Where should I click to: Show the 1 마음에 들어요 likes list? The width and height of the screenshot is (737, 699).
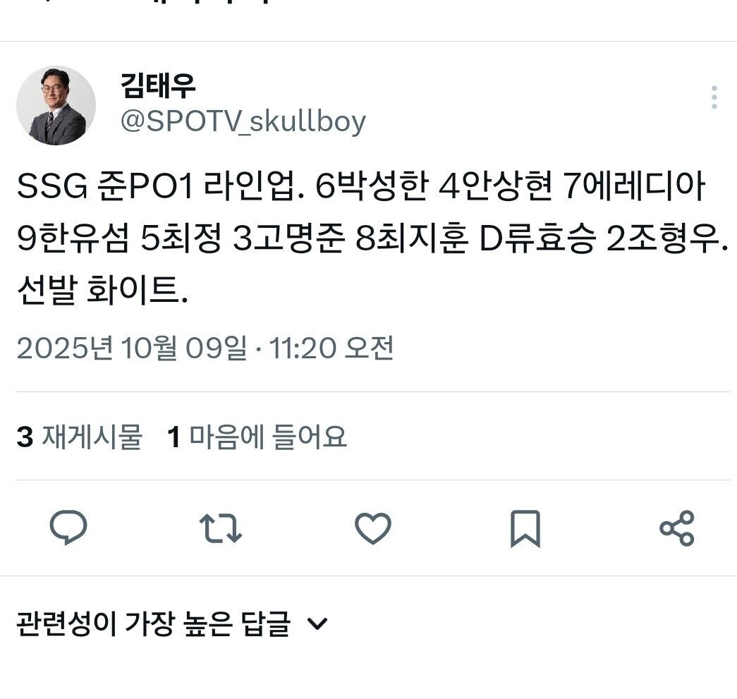[257, 436]
